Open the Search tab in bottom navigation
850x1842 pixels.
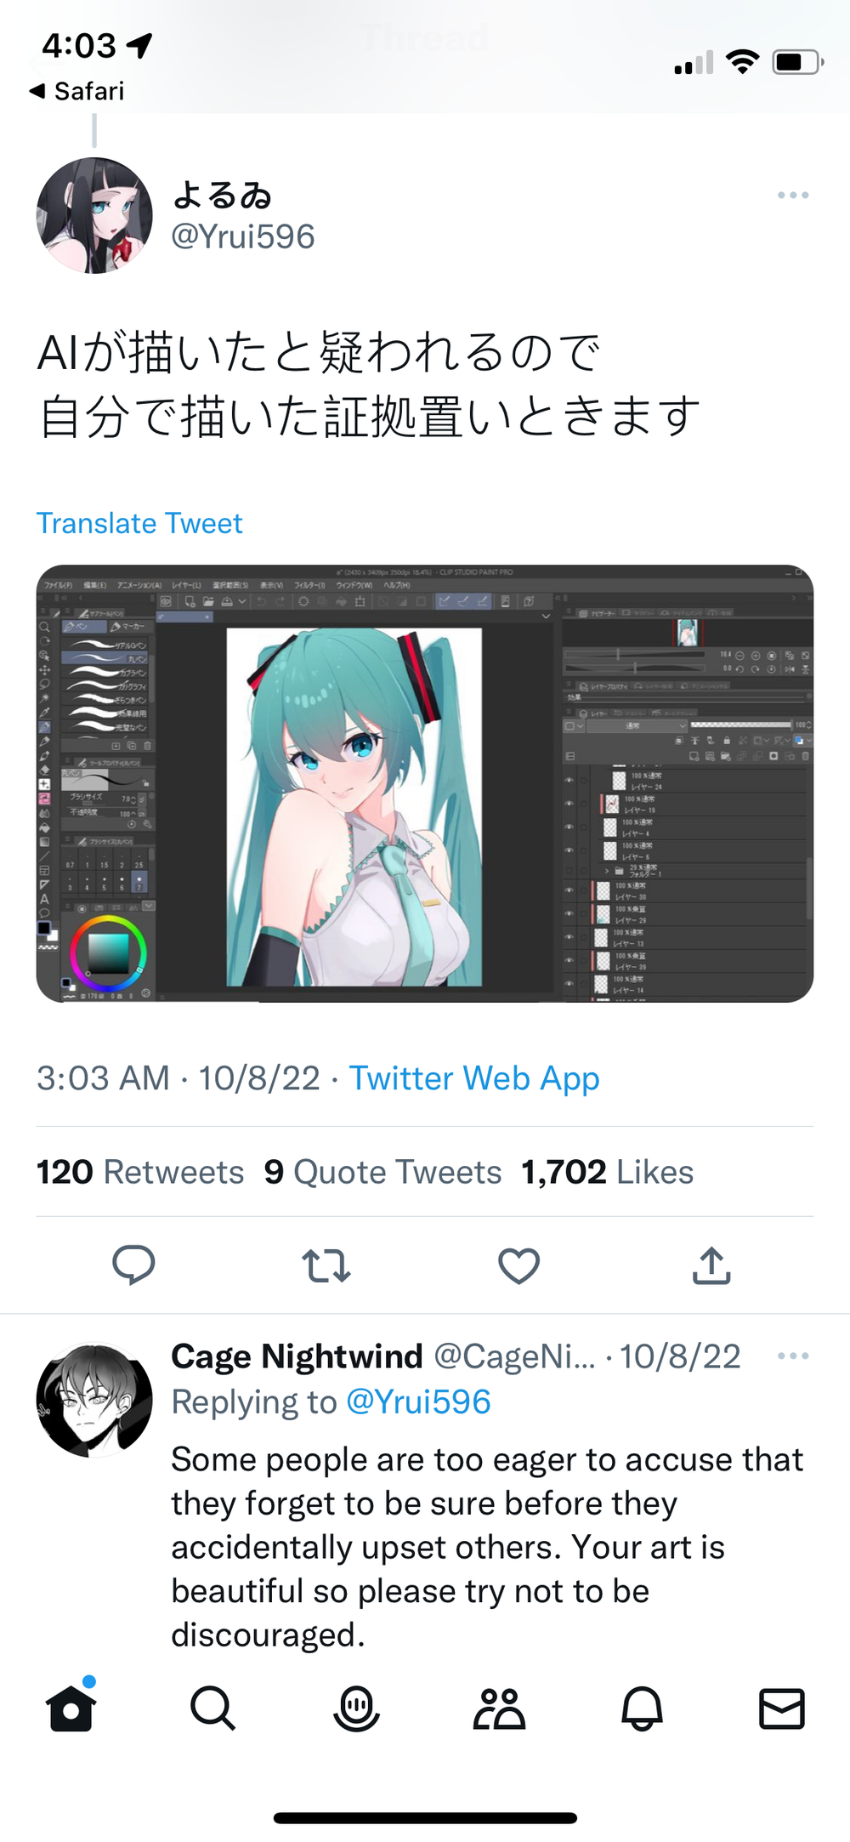coord(212,1709)
